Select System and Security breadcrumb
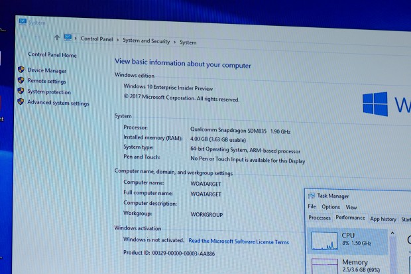 [x=147, y=41]
